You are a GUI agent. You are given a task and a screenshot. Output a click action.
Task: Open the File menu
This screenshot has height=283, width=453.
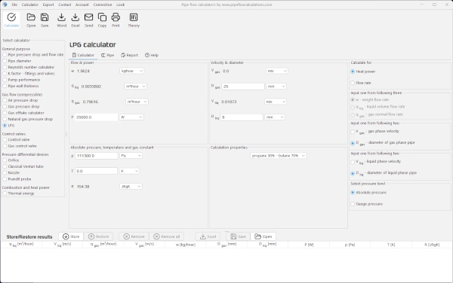click(x=14, y=5)
